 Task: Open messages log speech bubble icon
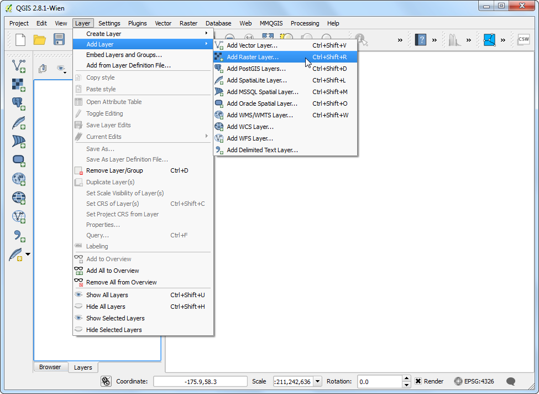[x=511, y=381]
